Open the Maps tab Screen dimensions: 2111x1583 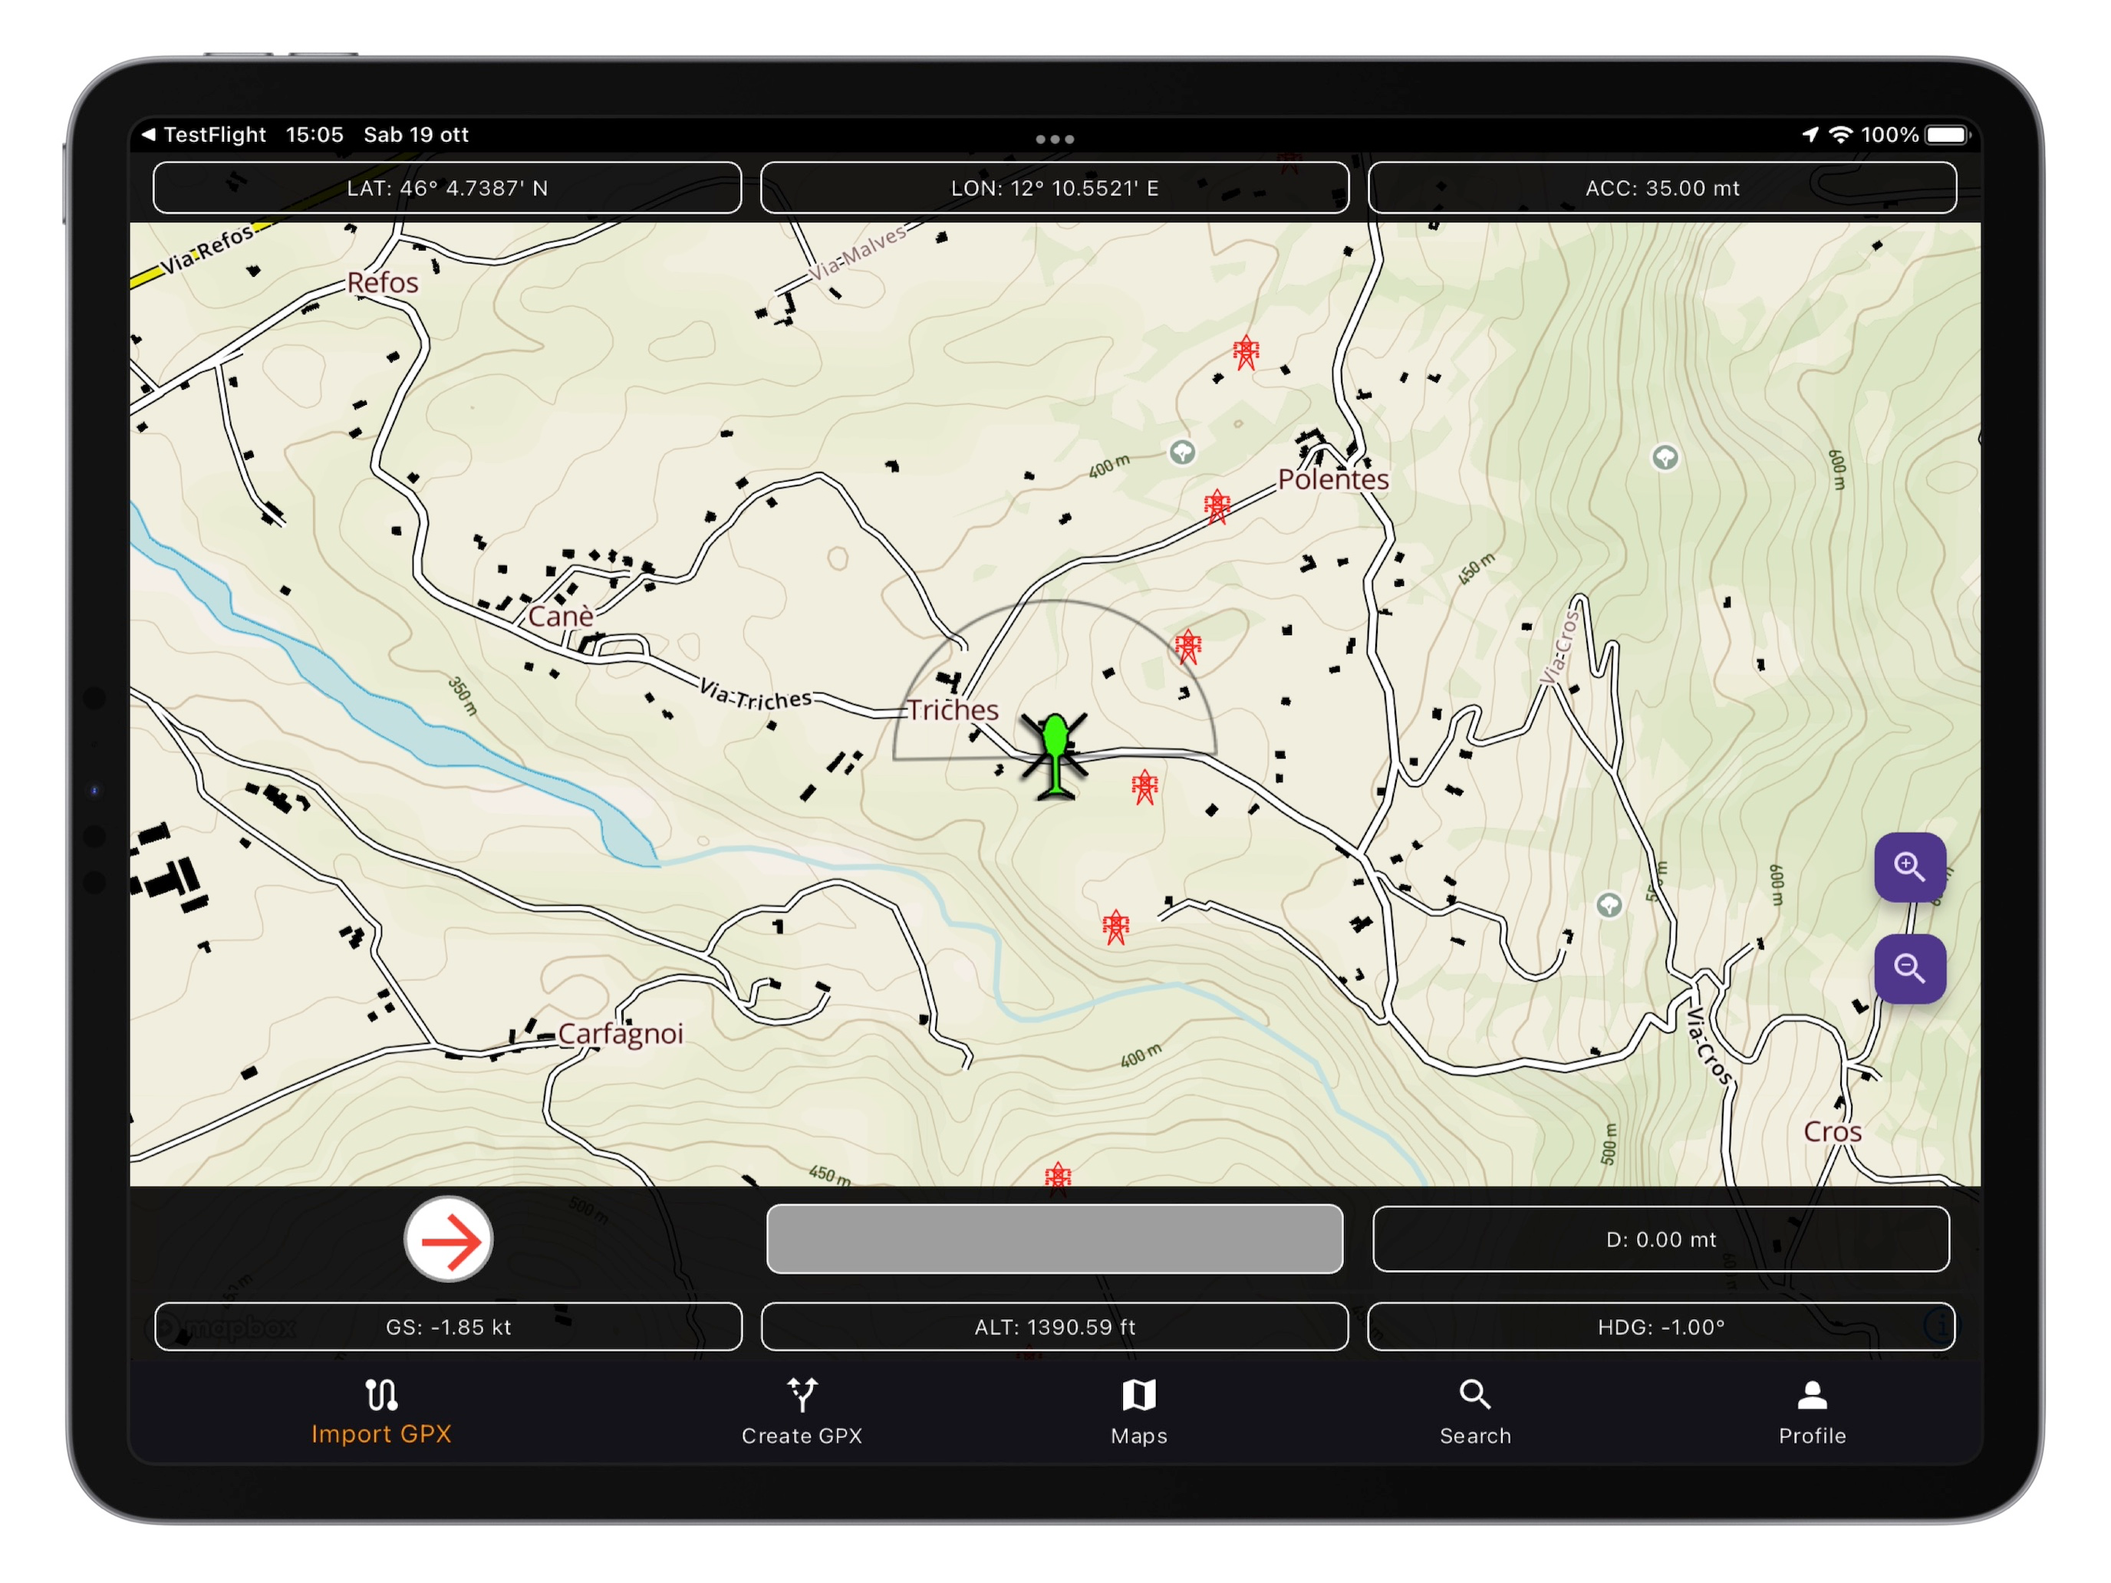[x=1138, y=1412]
